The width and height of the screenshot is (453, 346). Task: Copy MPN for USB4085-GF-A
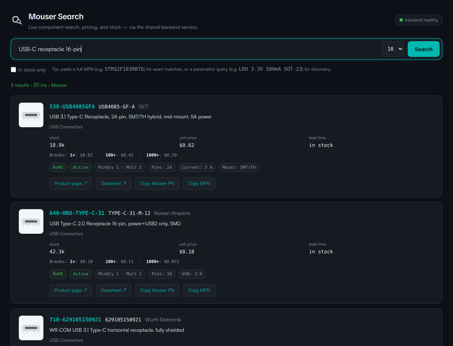(x=199, y=184)
